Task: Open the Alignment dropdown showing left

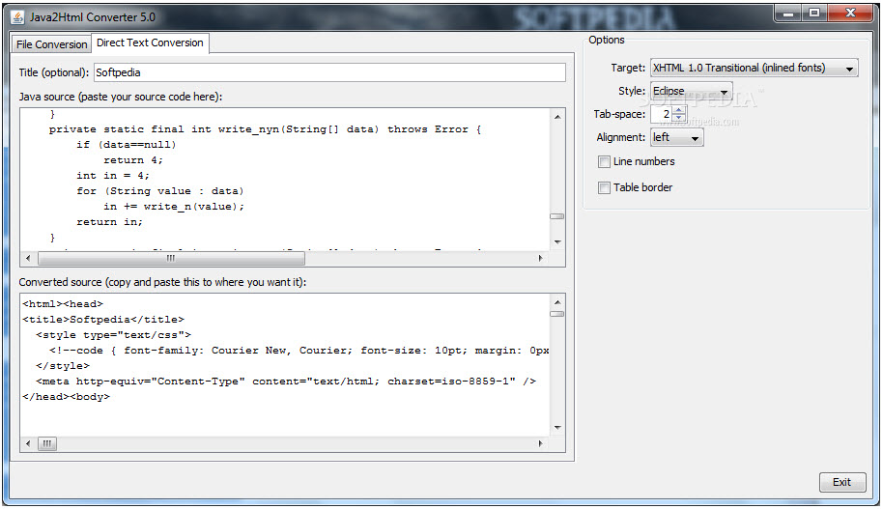Action: 677,137
